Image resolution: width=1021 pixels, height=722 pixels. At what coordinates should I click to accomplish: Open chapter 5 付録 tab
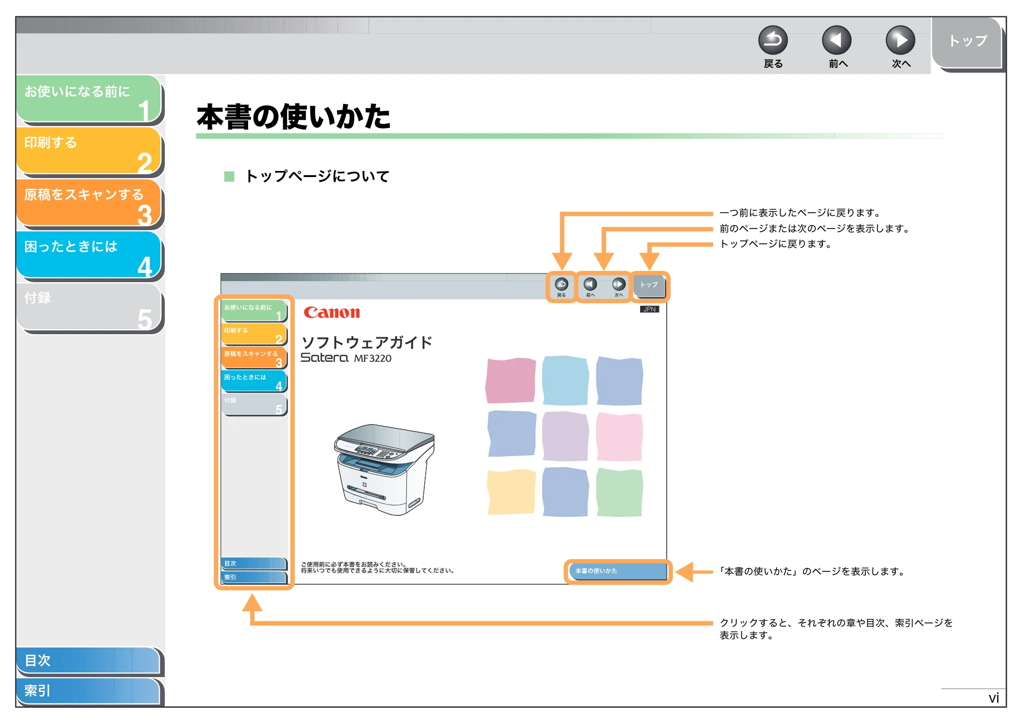[89, 307]
